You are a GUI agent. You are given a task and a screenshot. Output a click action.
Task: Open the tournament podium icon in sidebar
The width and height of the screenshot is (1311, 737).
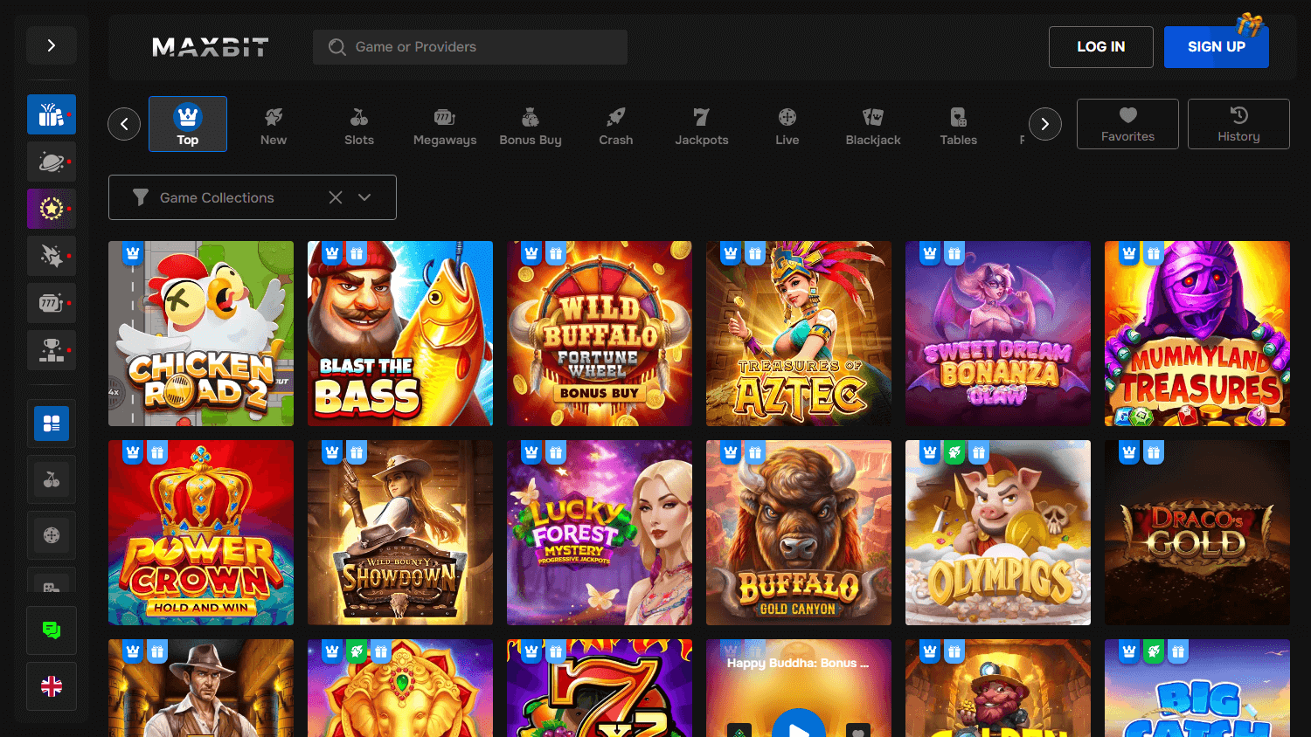tap(51, 350)
